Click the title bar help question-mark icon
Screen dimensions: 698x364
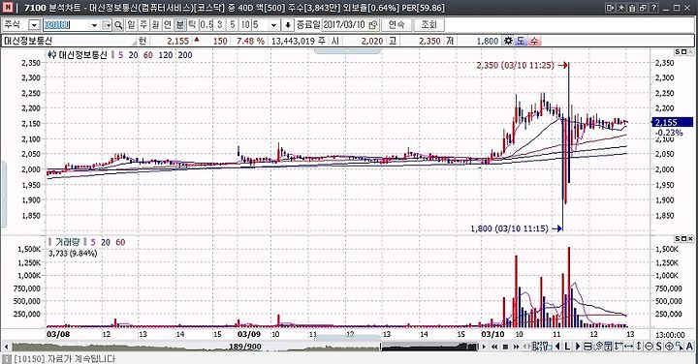[653, 8]
